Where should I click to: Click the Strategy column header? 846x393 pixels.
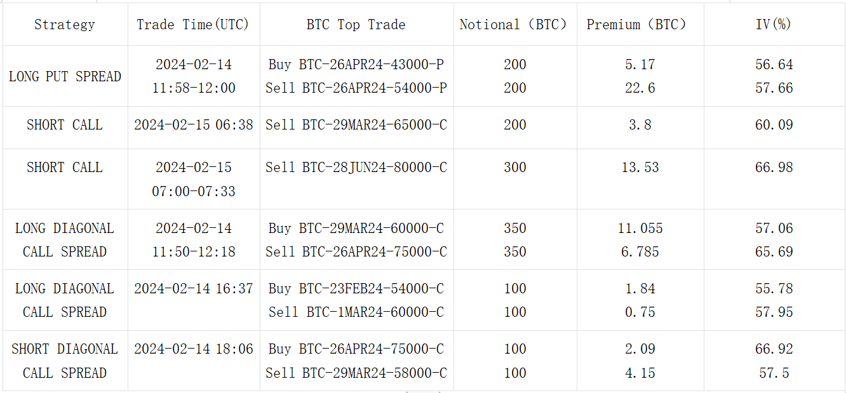pyautogui.click(x=65, y=25)
